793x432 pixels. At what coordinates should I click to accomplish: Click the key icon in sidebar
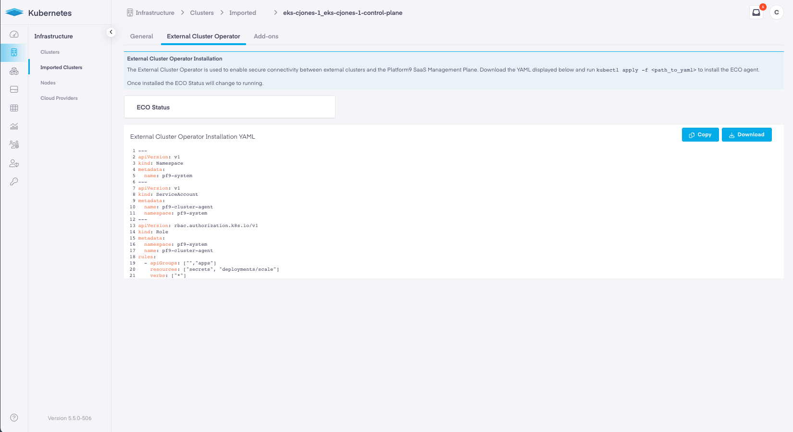(14, 181)
